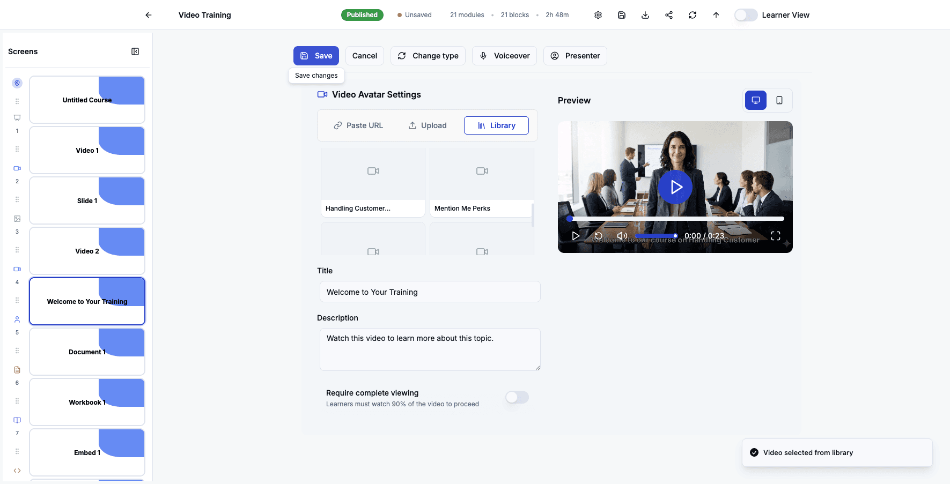Publish changes using the upward arrow icon
950x484 pixels.
click(716, 14)
